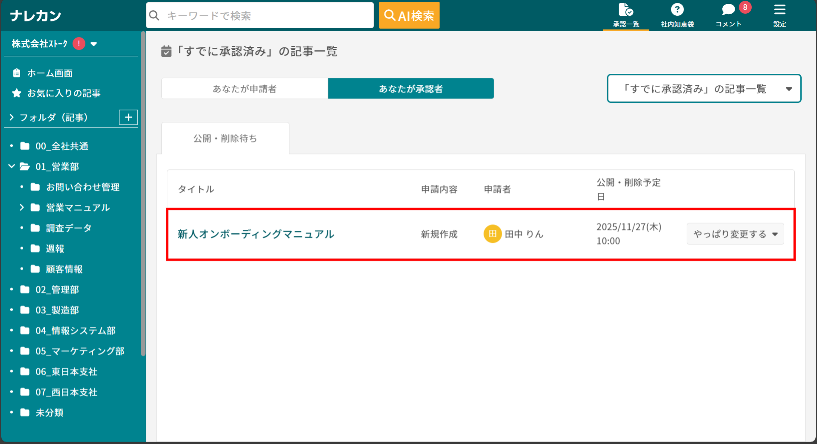817x444 pixels.
Task: Toggle the alert badge next to 株式会社ストーク
Action: [79, 43]
